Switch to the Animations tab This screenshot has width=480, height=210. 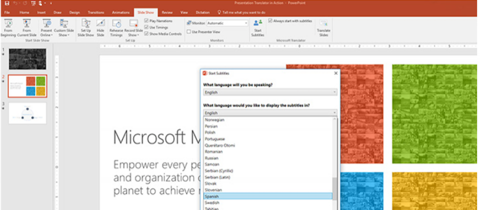[120, 12]
